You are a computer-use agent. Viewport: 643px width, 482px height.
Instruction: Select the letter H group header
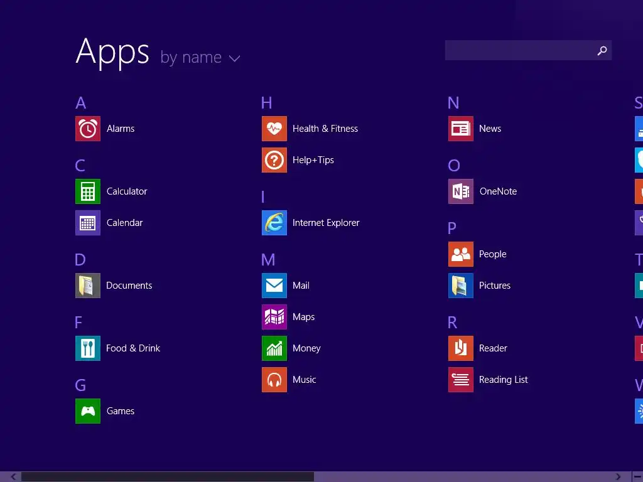(x=266, y=103)
